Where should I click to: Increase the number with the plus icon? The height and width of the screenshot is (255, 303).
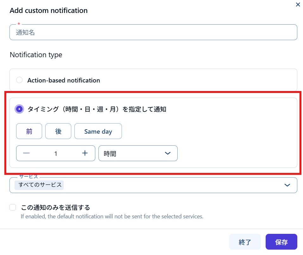tap(85, 153)
